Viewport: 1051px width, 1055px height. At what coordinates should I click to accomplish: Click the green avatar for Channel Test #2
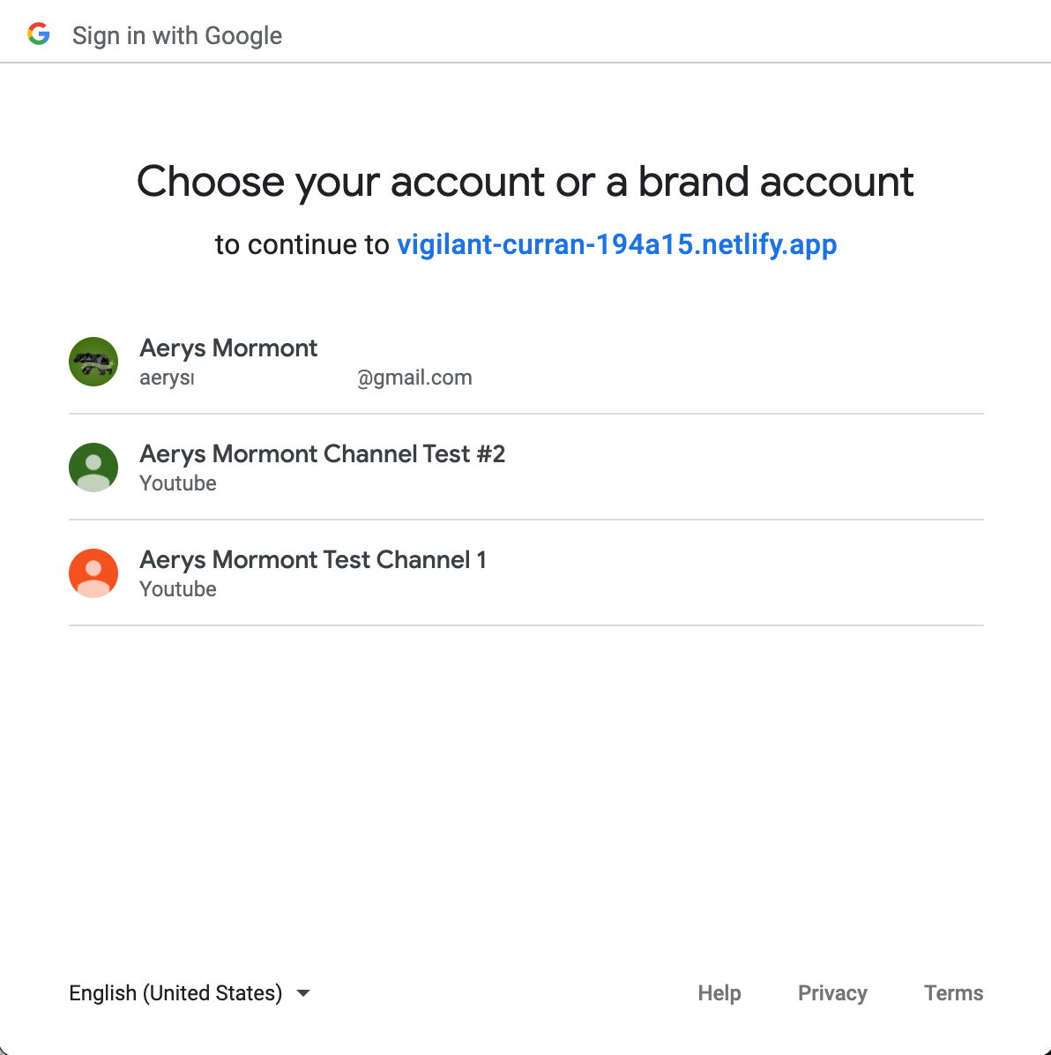[x=93, y=468]
